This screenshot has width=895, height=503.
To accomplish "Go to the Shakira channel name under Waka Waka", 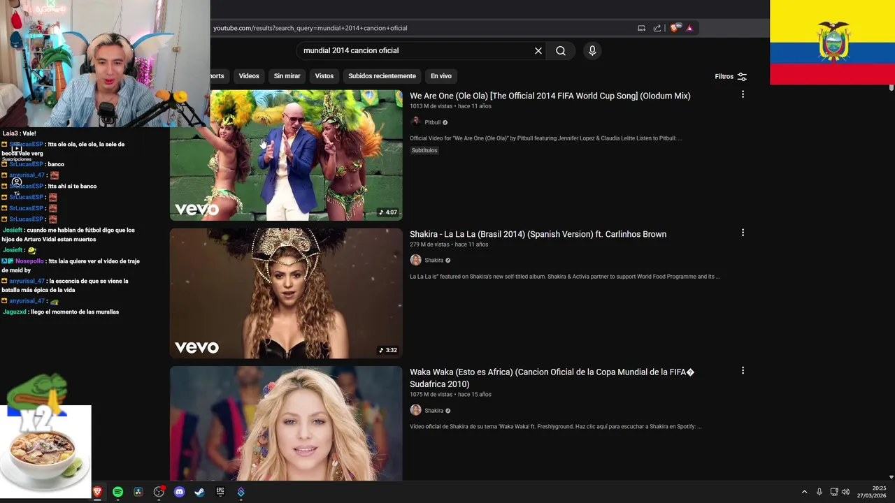I will tap(434, 411).
